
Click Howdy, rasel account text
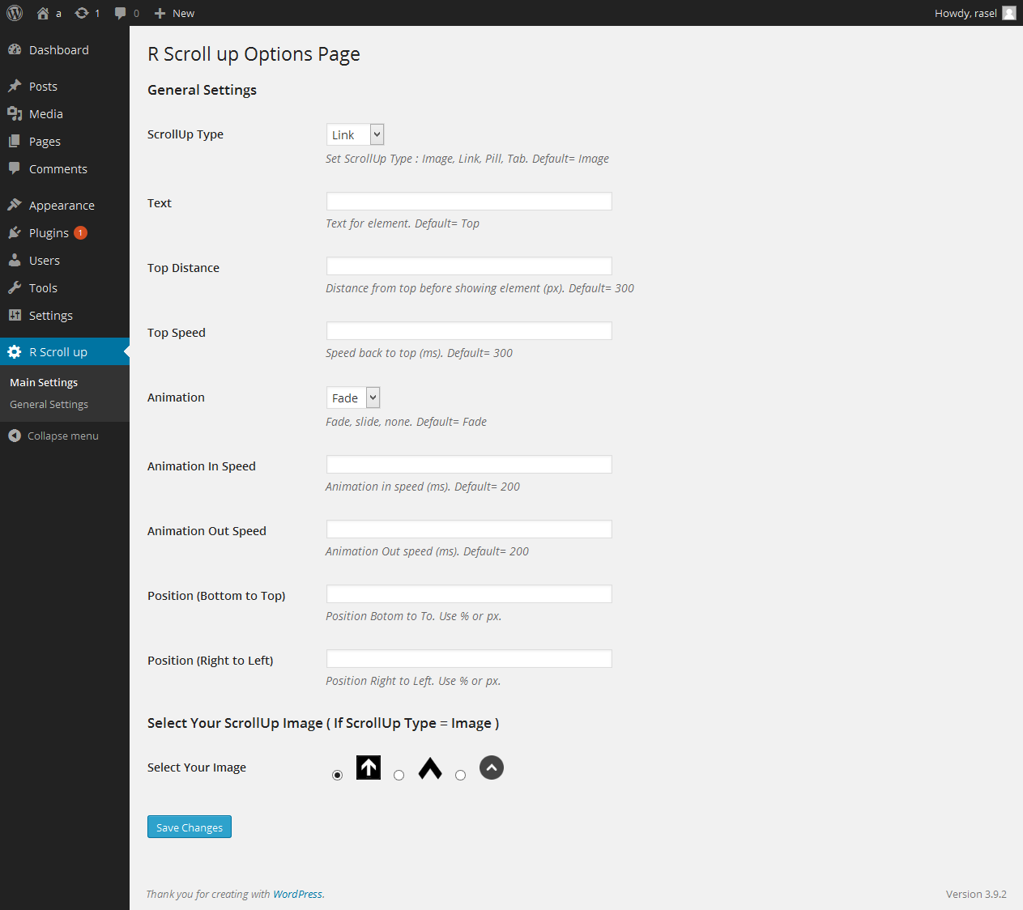tap(965, 13)
